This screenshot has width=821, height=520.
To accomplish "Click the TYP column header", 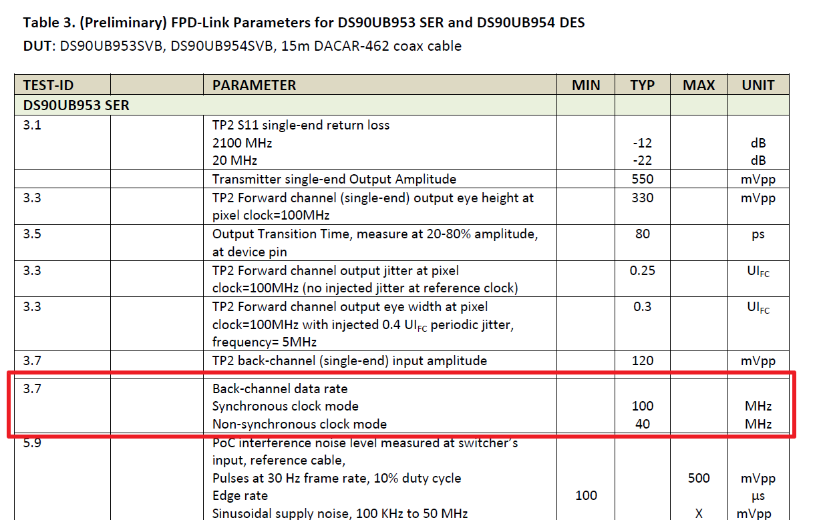I will 642,85.
